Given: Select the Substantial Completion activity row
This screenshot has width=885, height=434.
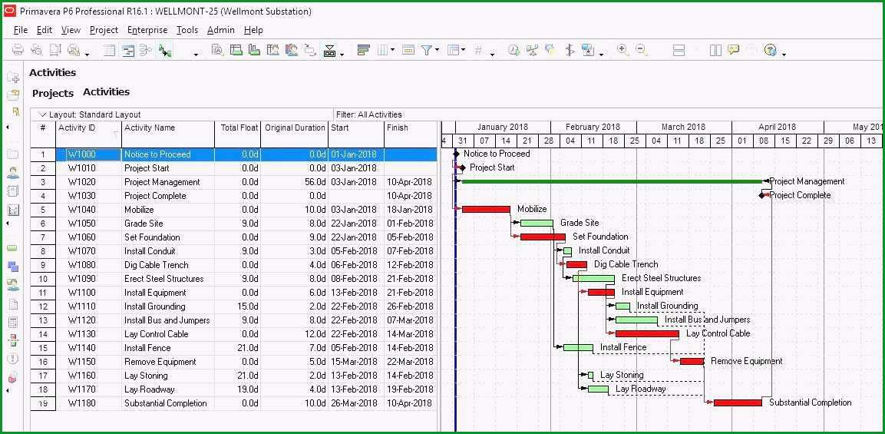Looking at the screenshot, I should (x=233, y=403).
